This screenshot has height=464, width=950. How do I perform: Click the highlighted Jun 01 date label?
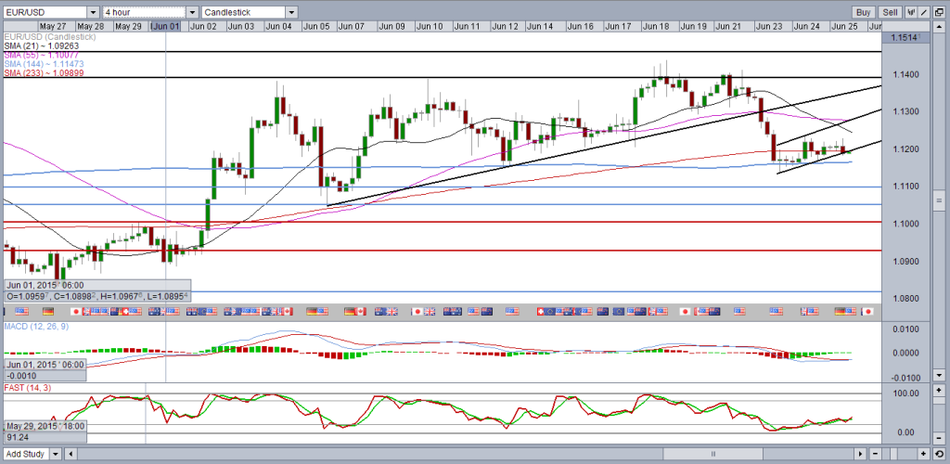point(167,27)
